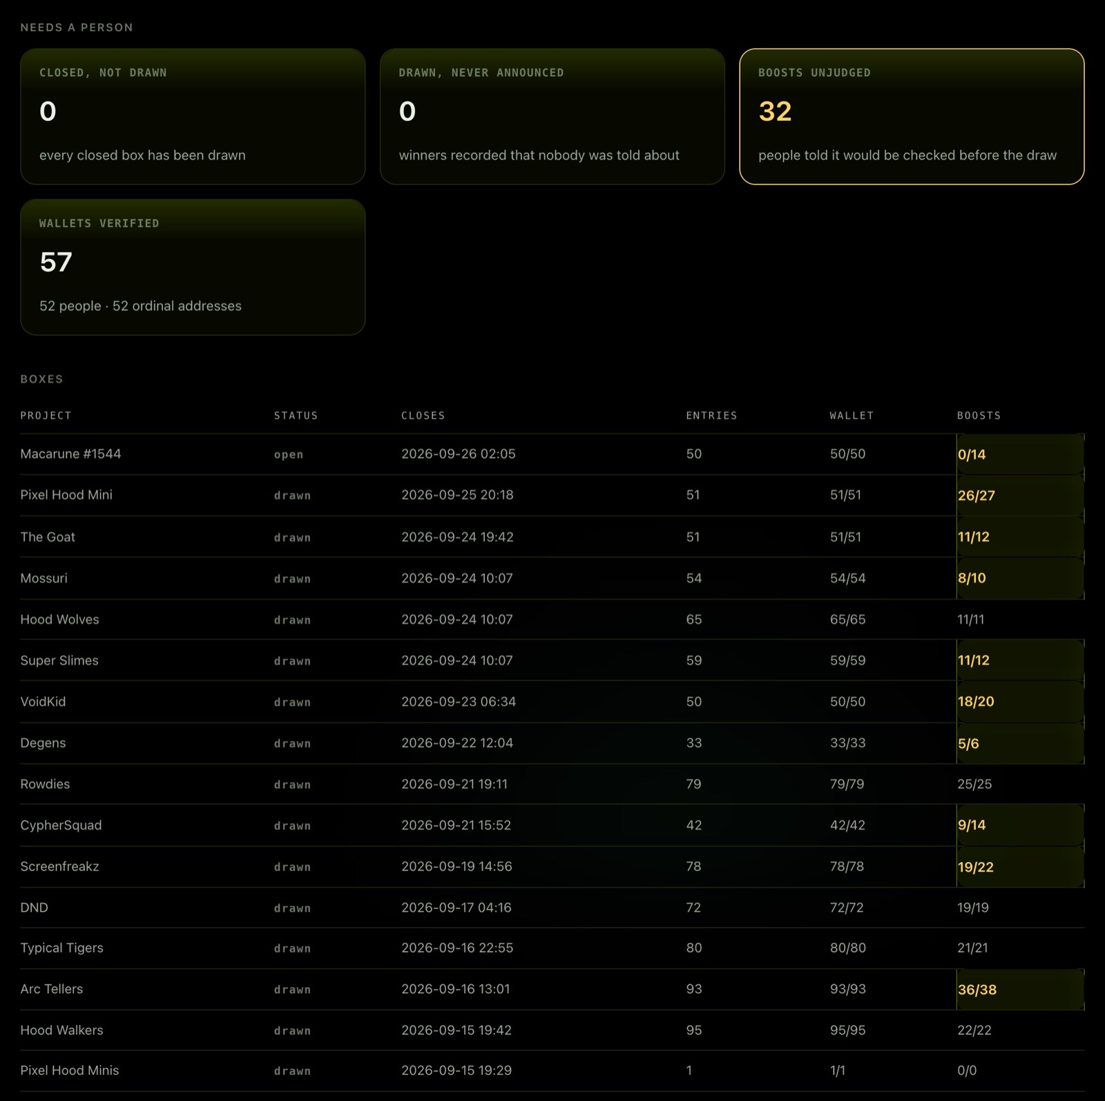Click the Wallet column header
The image size is (1105, 1101).
(x=852, y=416)
